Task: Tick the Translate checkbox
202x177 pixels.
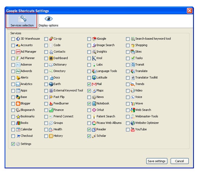Action: (128, 72)
